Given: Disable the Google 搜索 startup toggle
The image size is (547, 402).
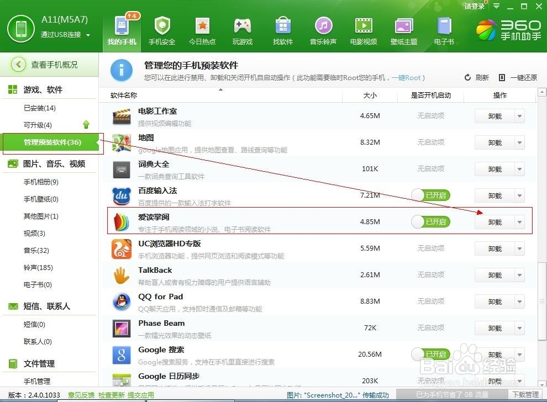Looking at the screenshot, I should click(431, 354).
